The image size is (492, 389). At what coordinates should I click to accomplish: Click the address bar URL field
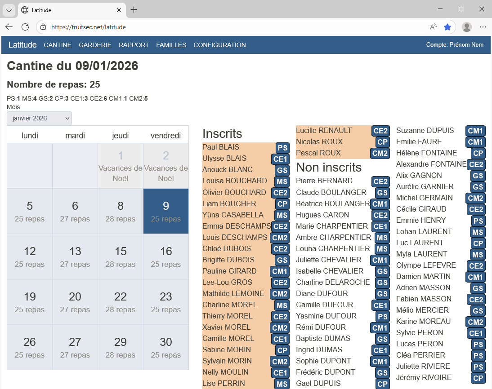click(x=234, y=27)
